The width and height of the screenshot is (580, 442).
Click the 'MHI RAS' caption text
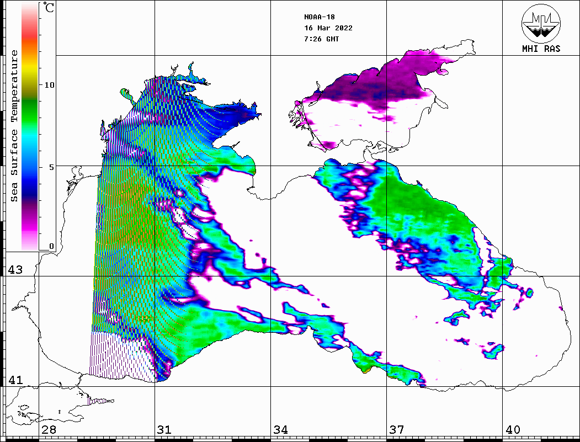541,49
